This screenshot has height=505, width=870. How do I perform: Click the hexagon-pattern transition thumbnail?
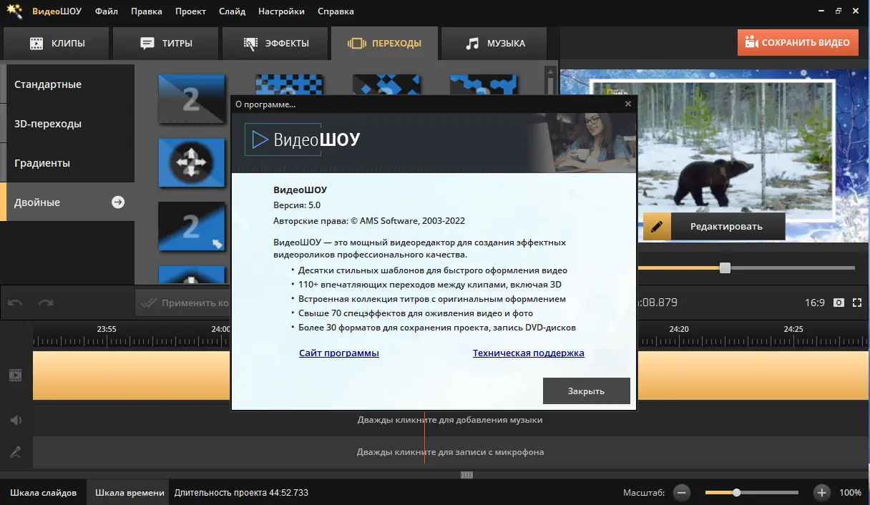click(483, 84)
